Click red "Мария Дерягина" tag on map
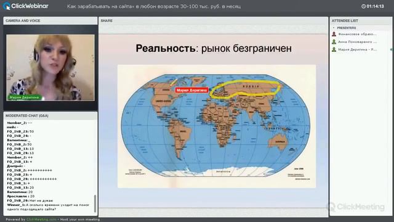This screenshot has height=222, width=394. [191, 90]
